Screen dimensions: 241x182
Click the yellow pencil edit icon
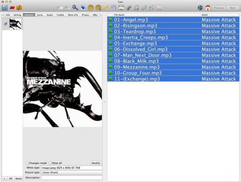106,8
